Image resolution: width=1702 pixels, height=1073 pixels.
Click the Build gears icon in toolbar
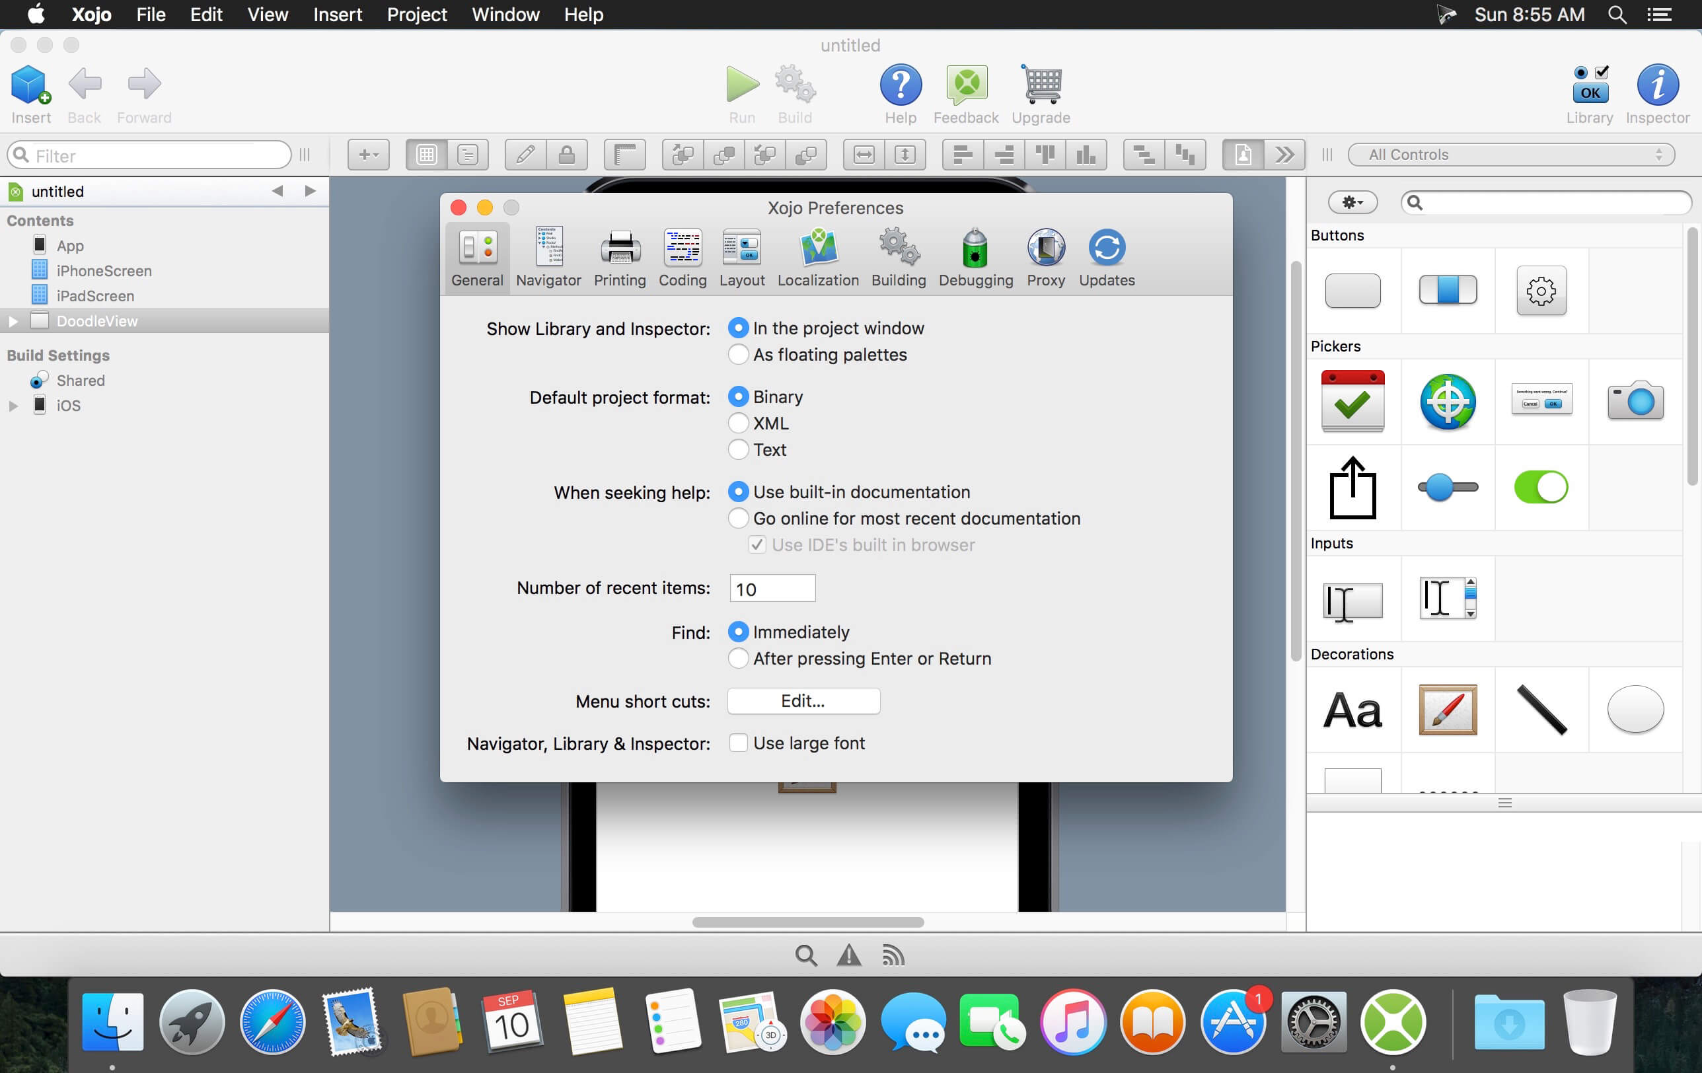(x=794, y=84)
